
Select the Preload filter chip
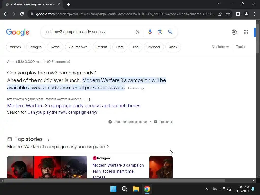154,47
